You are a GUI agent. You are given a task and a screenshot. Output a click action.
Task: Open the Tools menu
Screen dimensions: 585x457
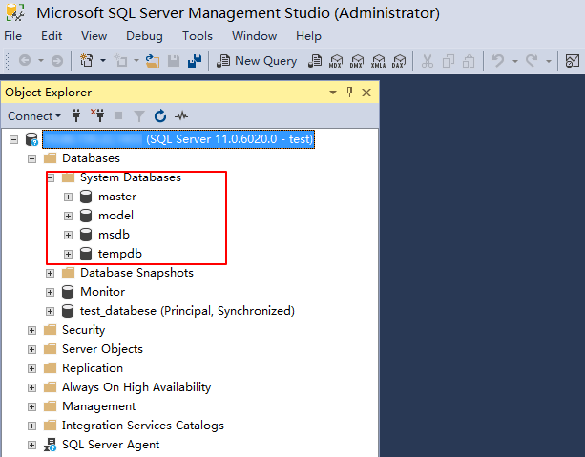click(198, 36)
